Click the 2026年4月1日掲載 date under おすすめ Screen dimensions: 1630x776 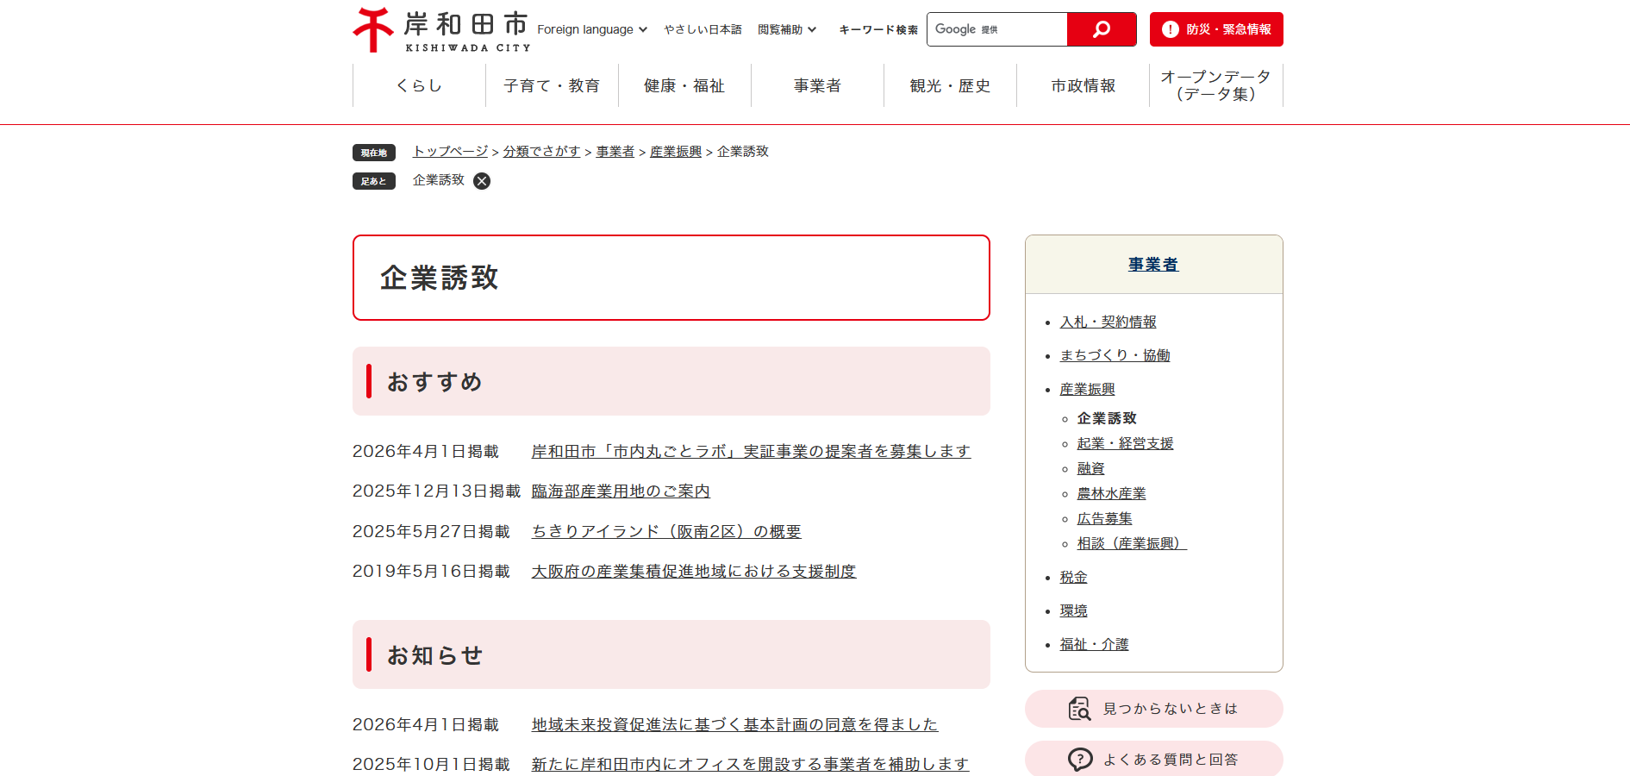426,451
